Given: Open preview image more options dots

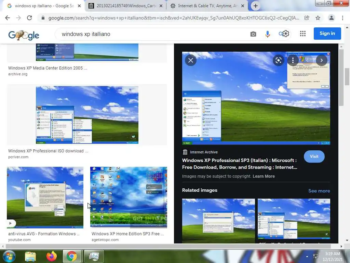Looking at the screenshot, I should 293,60.
